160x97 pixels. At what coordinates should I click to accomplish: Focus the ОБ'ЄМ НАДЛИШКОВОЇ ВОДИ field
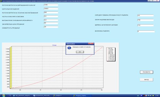point(146,20)
